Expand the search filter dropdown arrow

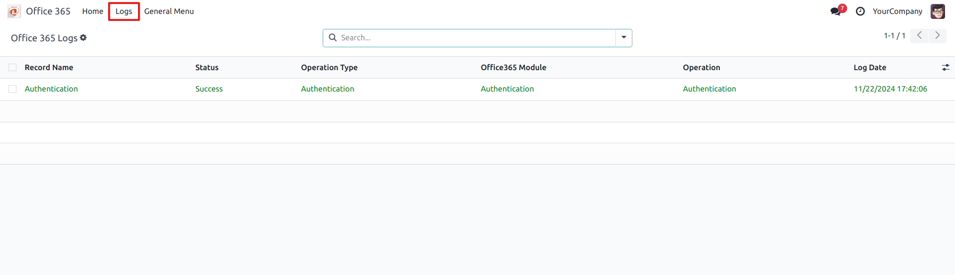pos(623,38)
